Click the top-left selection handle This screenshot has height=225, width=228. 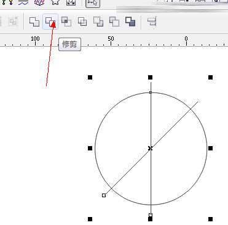90,78
